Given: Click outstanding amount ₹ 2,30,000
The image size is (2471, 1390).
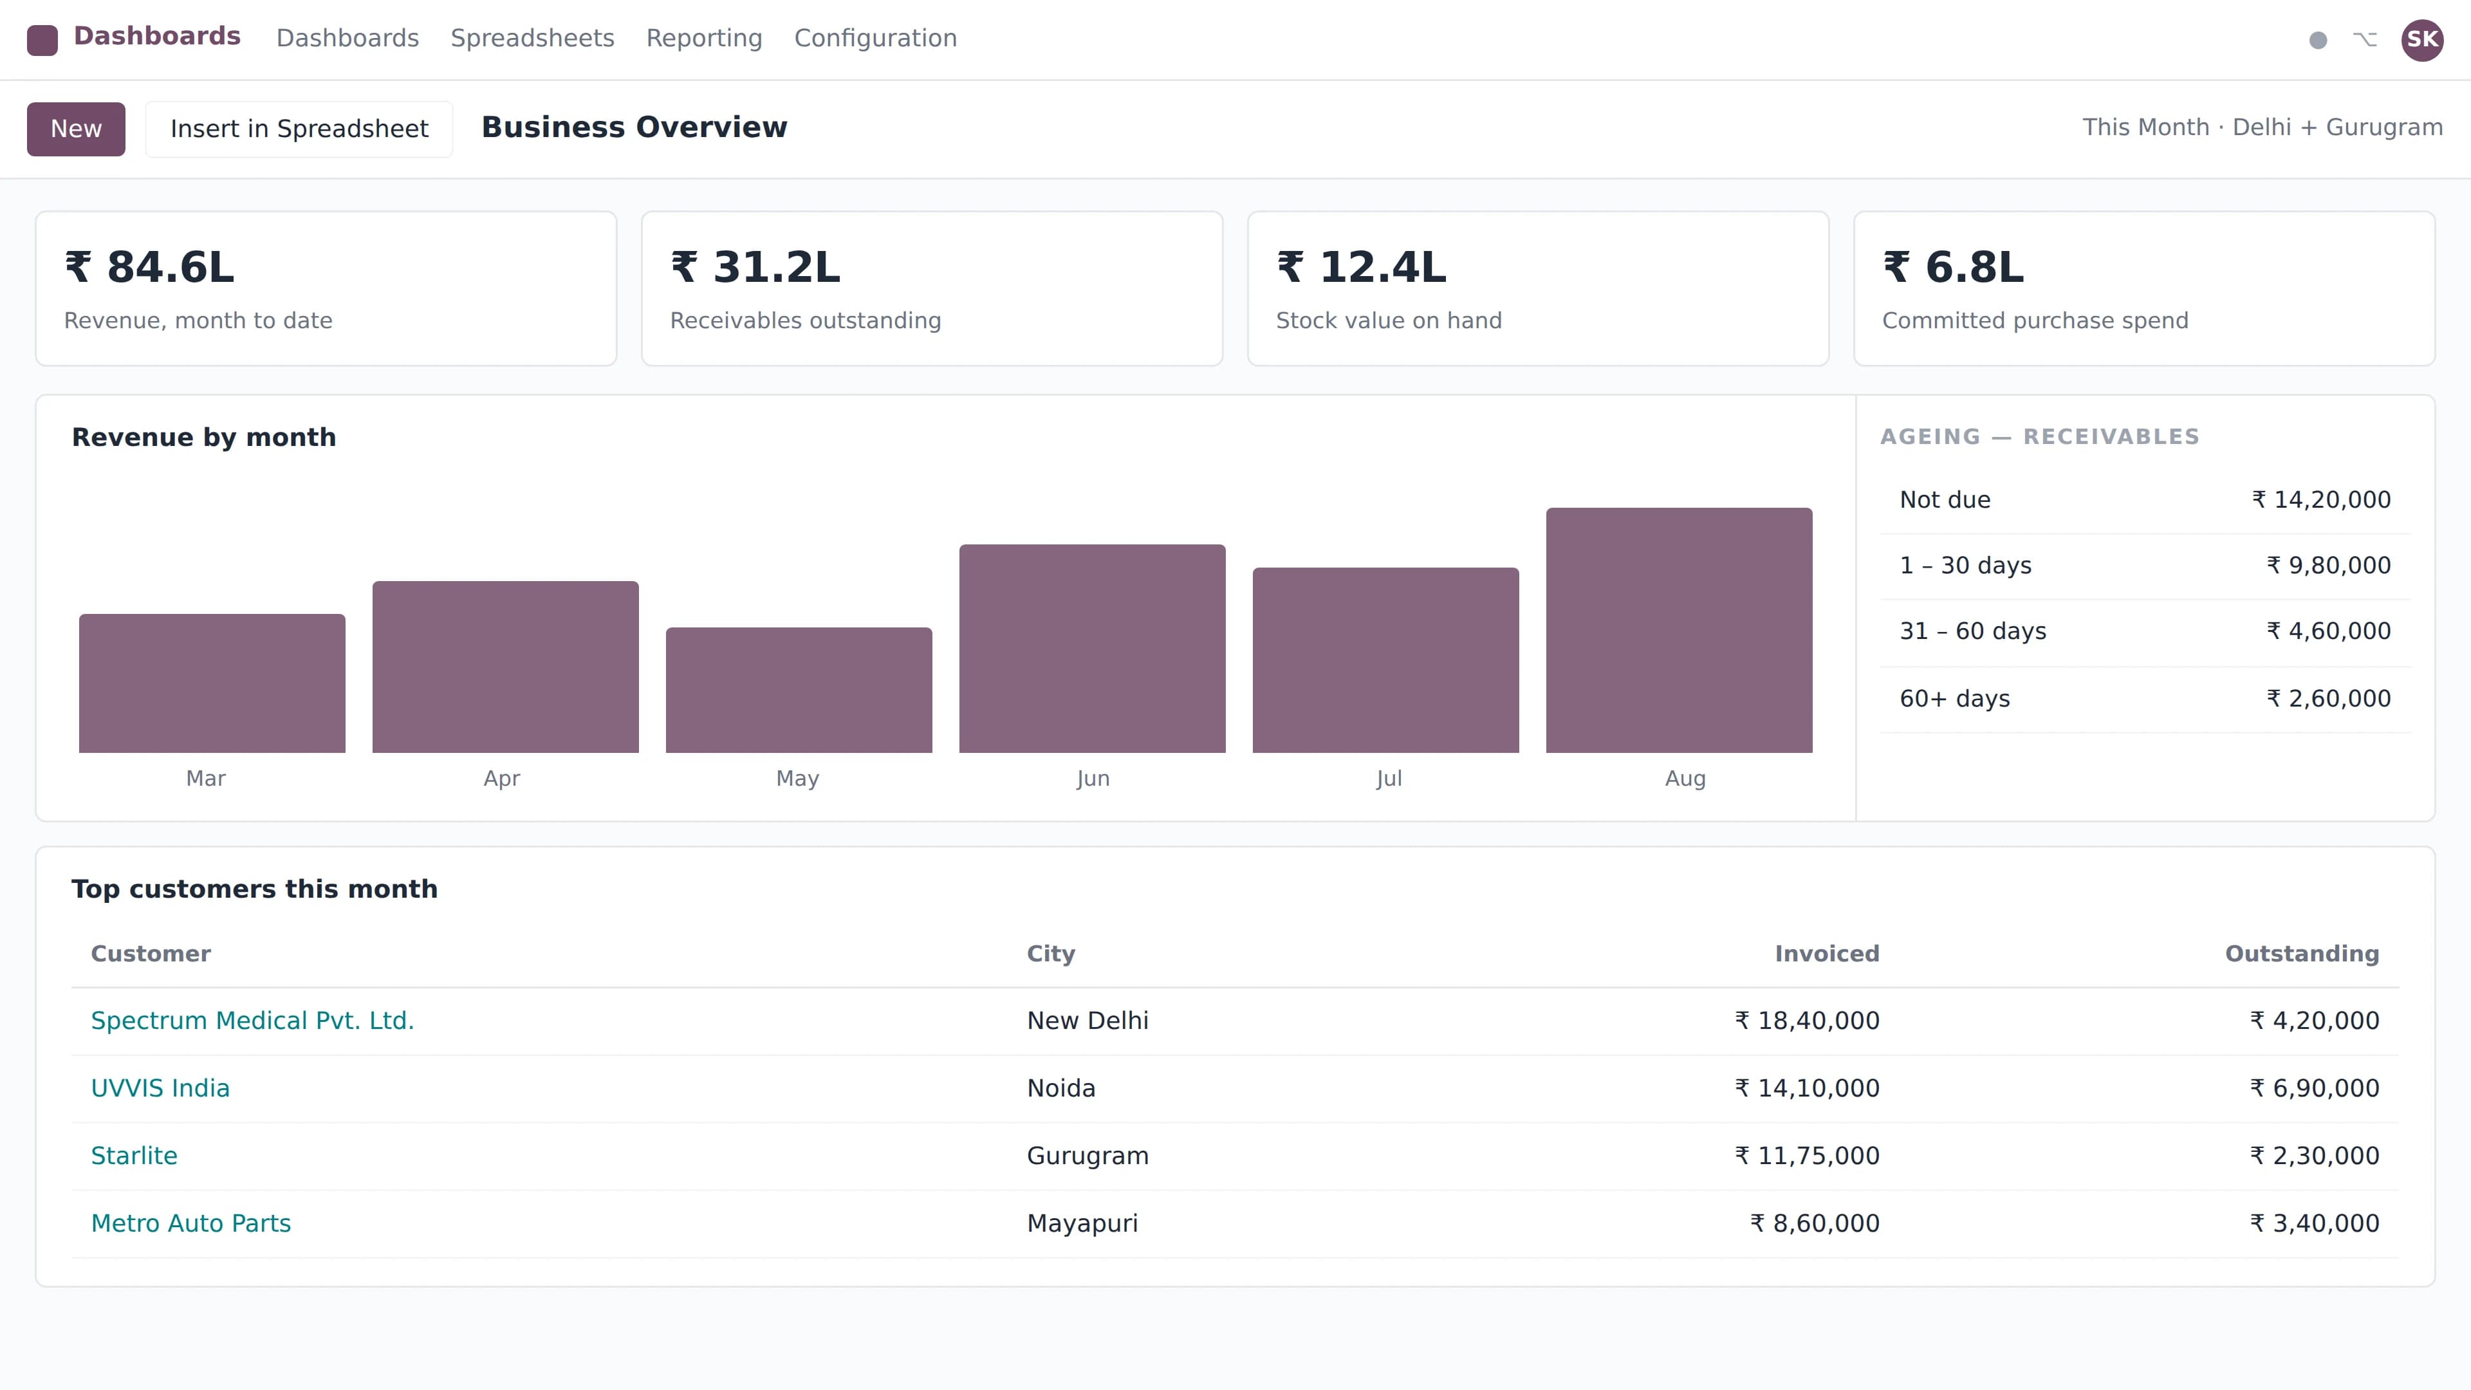Looking at the screenshot, I should 2315,1156.
